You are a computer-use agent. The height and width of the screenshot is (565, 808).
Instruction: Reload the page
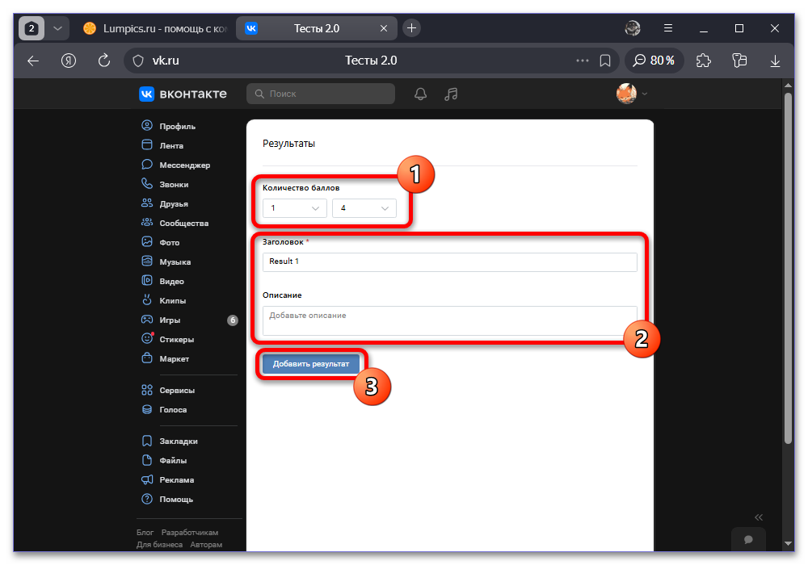pyautogui.click(x=104, y=61)
